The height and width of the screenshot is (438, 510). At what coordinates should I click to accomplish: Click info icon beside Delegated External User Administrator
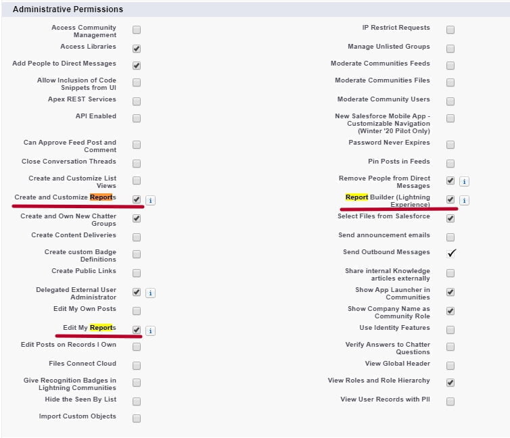(x=150, y=293)
